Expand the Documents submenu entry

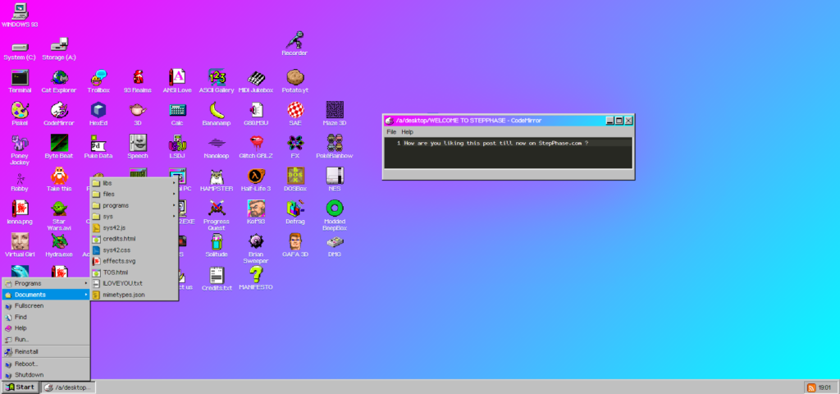pyautogui.click(x=46, y=295)
